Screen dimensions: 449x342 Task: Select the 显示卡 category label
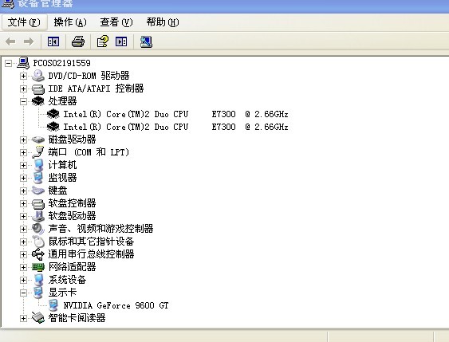tap(62, 293)
